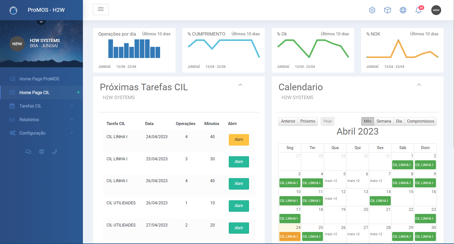Click the Hoje calendar button
Viewport: 454px width, 244px height.
tap(328, 121)
